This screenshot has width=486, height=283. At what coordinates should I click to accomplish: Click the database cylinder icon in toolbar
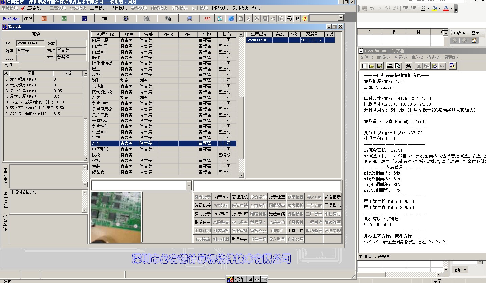pyautogui.click(x=146, y=19)
